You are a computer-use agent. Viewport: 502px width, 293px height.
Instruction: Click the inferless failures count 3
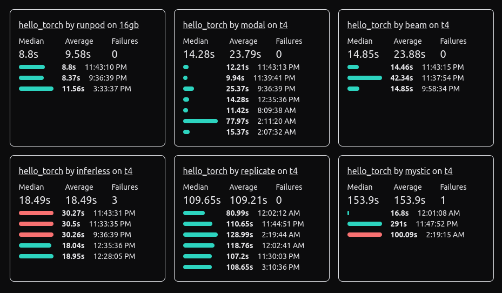click(x=115, y=200)
